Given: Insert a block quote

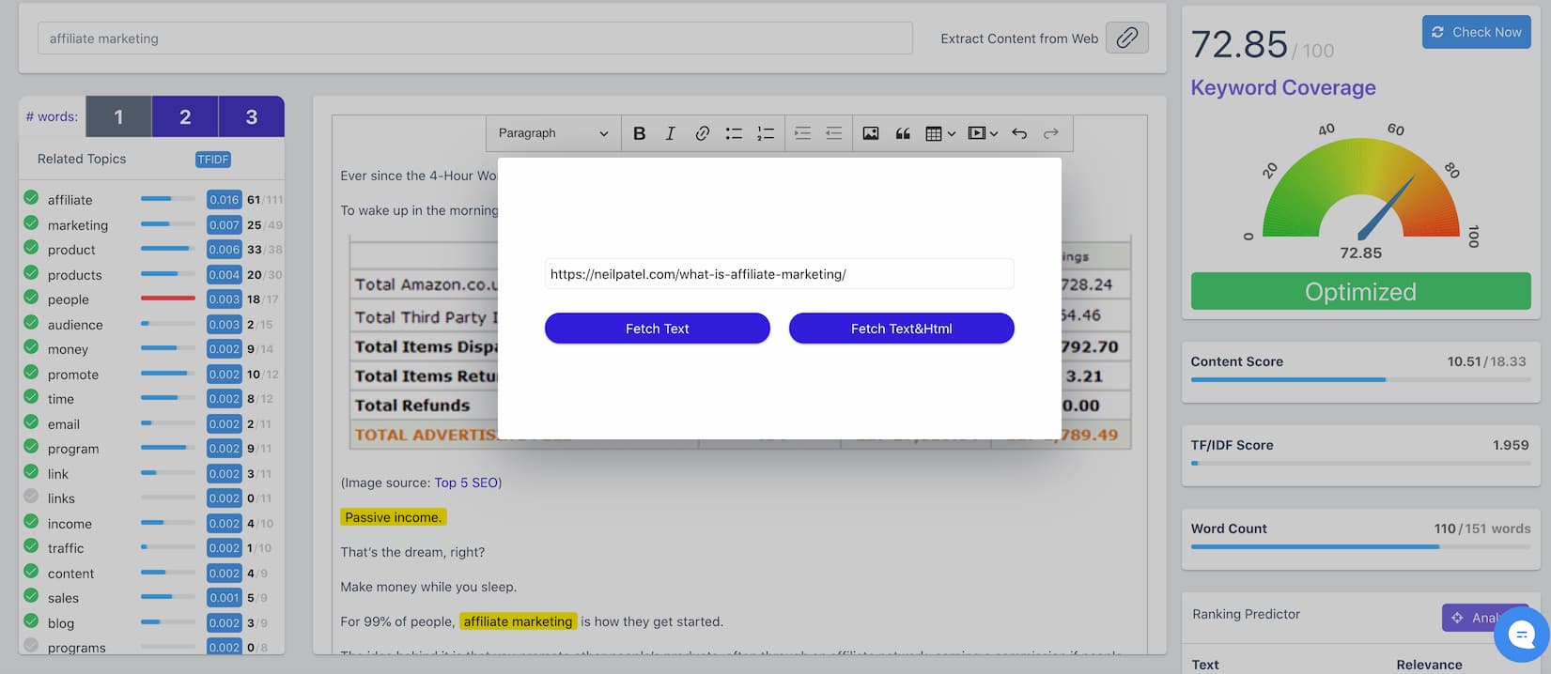Looking at the screenshot, I should click(x=903, y=133).
